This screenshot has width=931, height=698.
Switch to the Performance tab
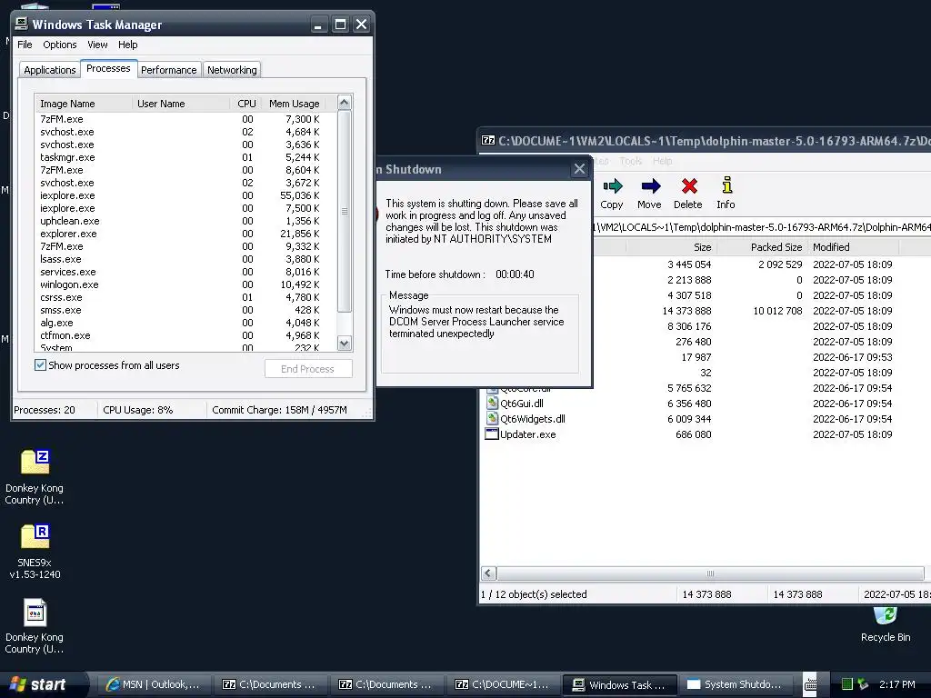point(168,70)
